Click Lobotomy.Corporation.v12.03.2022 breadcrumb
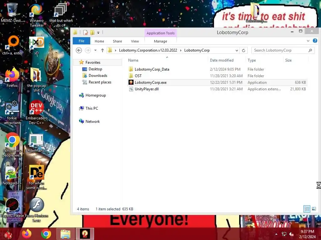Image resolution: width=321 pixels, height=240 pixels. pyautogui.click(x=148, y=50)
